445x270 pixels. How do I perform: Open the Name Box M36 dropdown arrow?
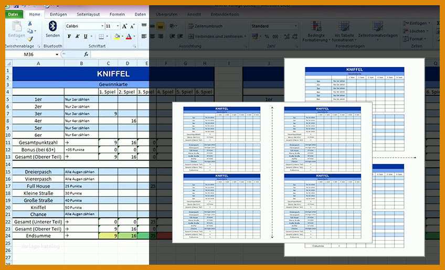click(x=57, y=54)
